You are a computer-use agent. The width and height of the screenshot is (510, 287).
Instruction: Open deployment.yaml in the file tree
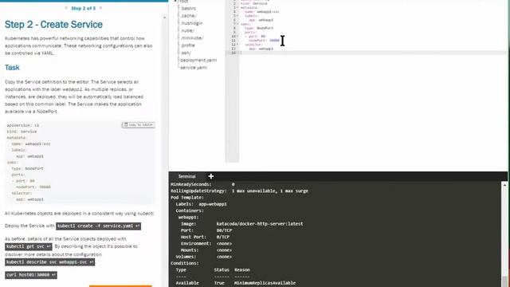(198, 61)
